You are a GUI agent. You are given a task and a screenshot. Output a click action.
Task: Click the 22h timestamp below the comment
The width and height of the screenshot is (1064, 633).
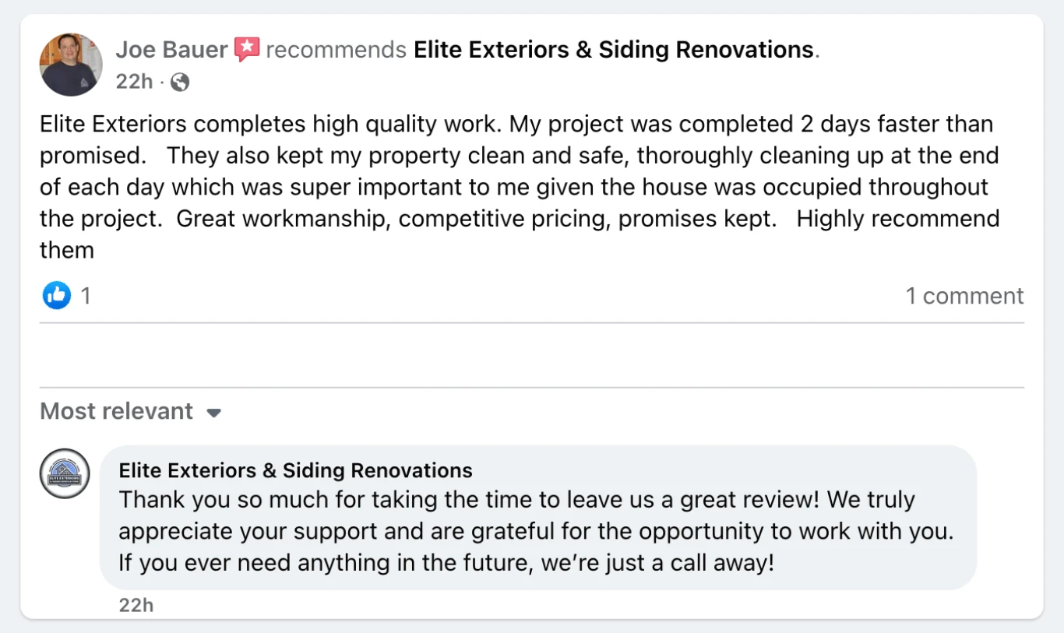(136, 605)
